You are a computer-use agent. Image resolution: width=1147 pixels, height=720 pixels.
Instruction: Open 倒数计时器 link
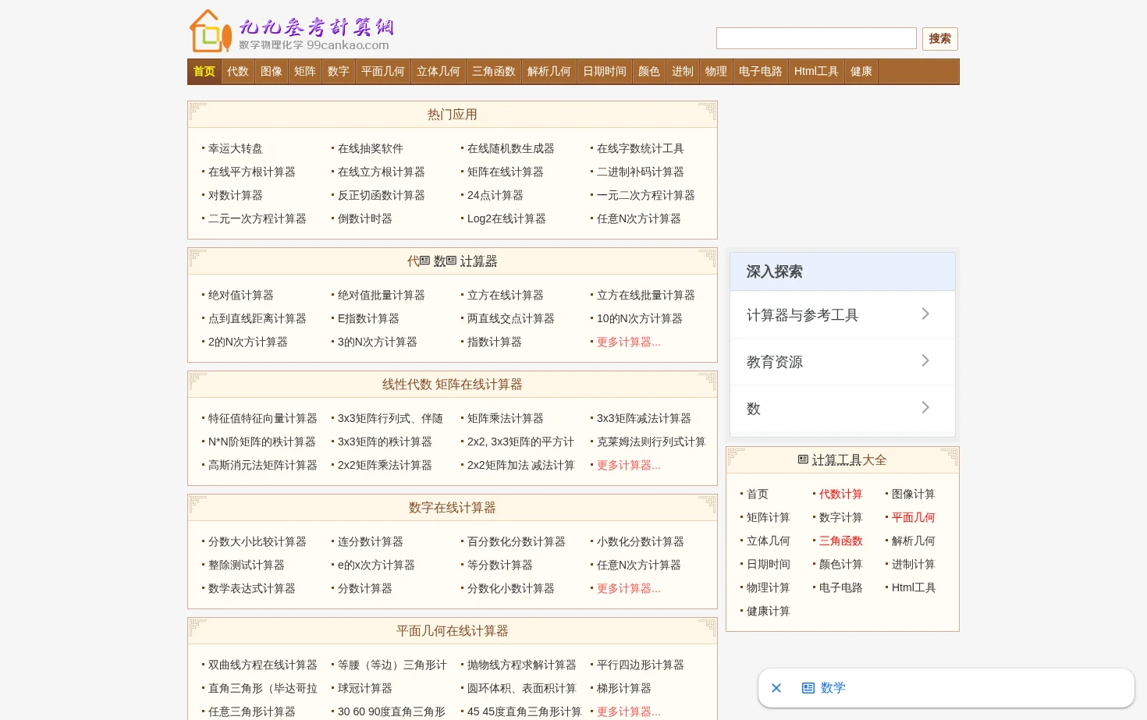pyautogui.click(x=365, y=218)
